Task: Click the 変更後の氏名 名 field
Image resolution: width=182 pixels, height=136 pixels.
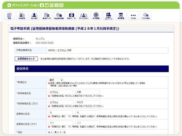Action: click(88, 113)
